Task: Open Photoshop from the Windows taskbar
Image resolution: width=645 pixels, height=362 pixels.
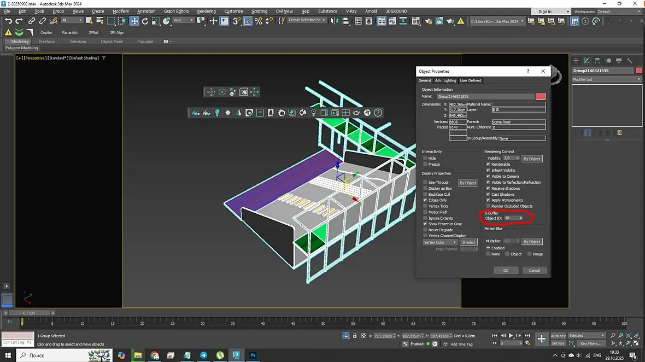Action: [254, 355]
